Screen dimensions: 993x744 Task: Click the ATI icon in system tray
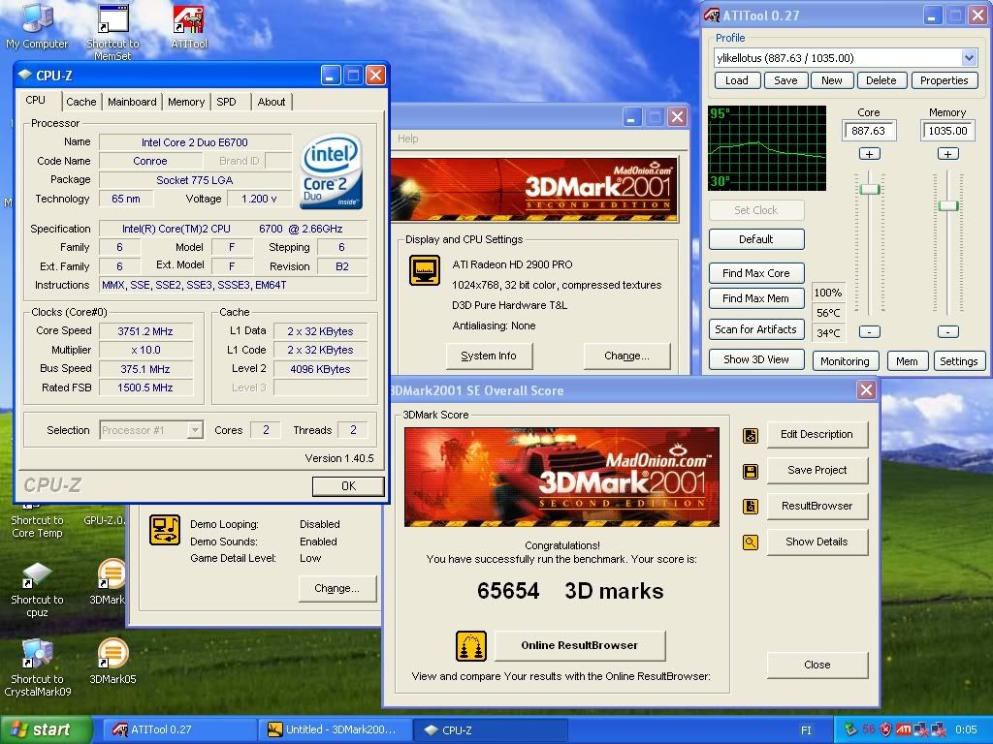pyautogui.click(x=904, y=729)
